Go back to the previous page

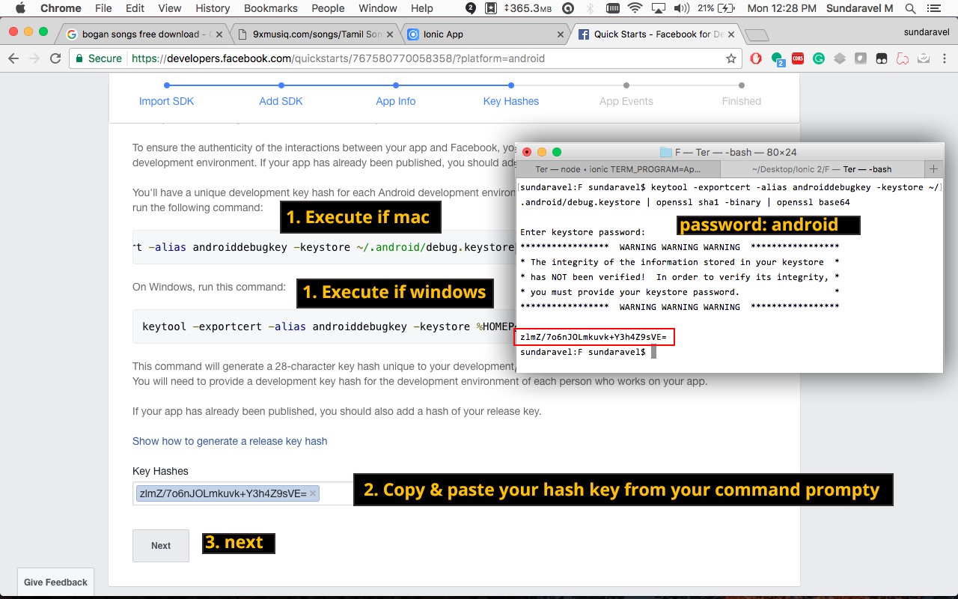13,58
